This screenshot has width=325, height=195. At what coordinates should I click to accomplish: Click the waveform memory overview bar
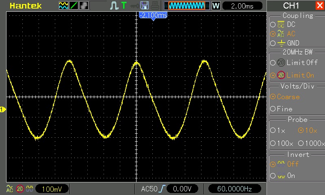click(187, 6)
